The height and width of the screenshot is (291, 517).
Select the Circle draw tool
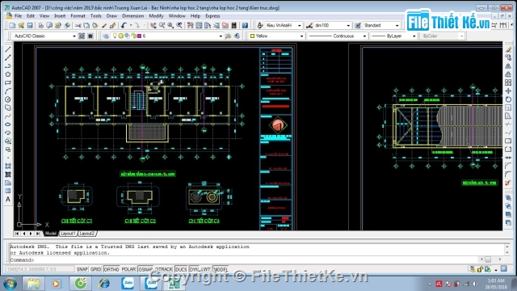coord(8,99)
